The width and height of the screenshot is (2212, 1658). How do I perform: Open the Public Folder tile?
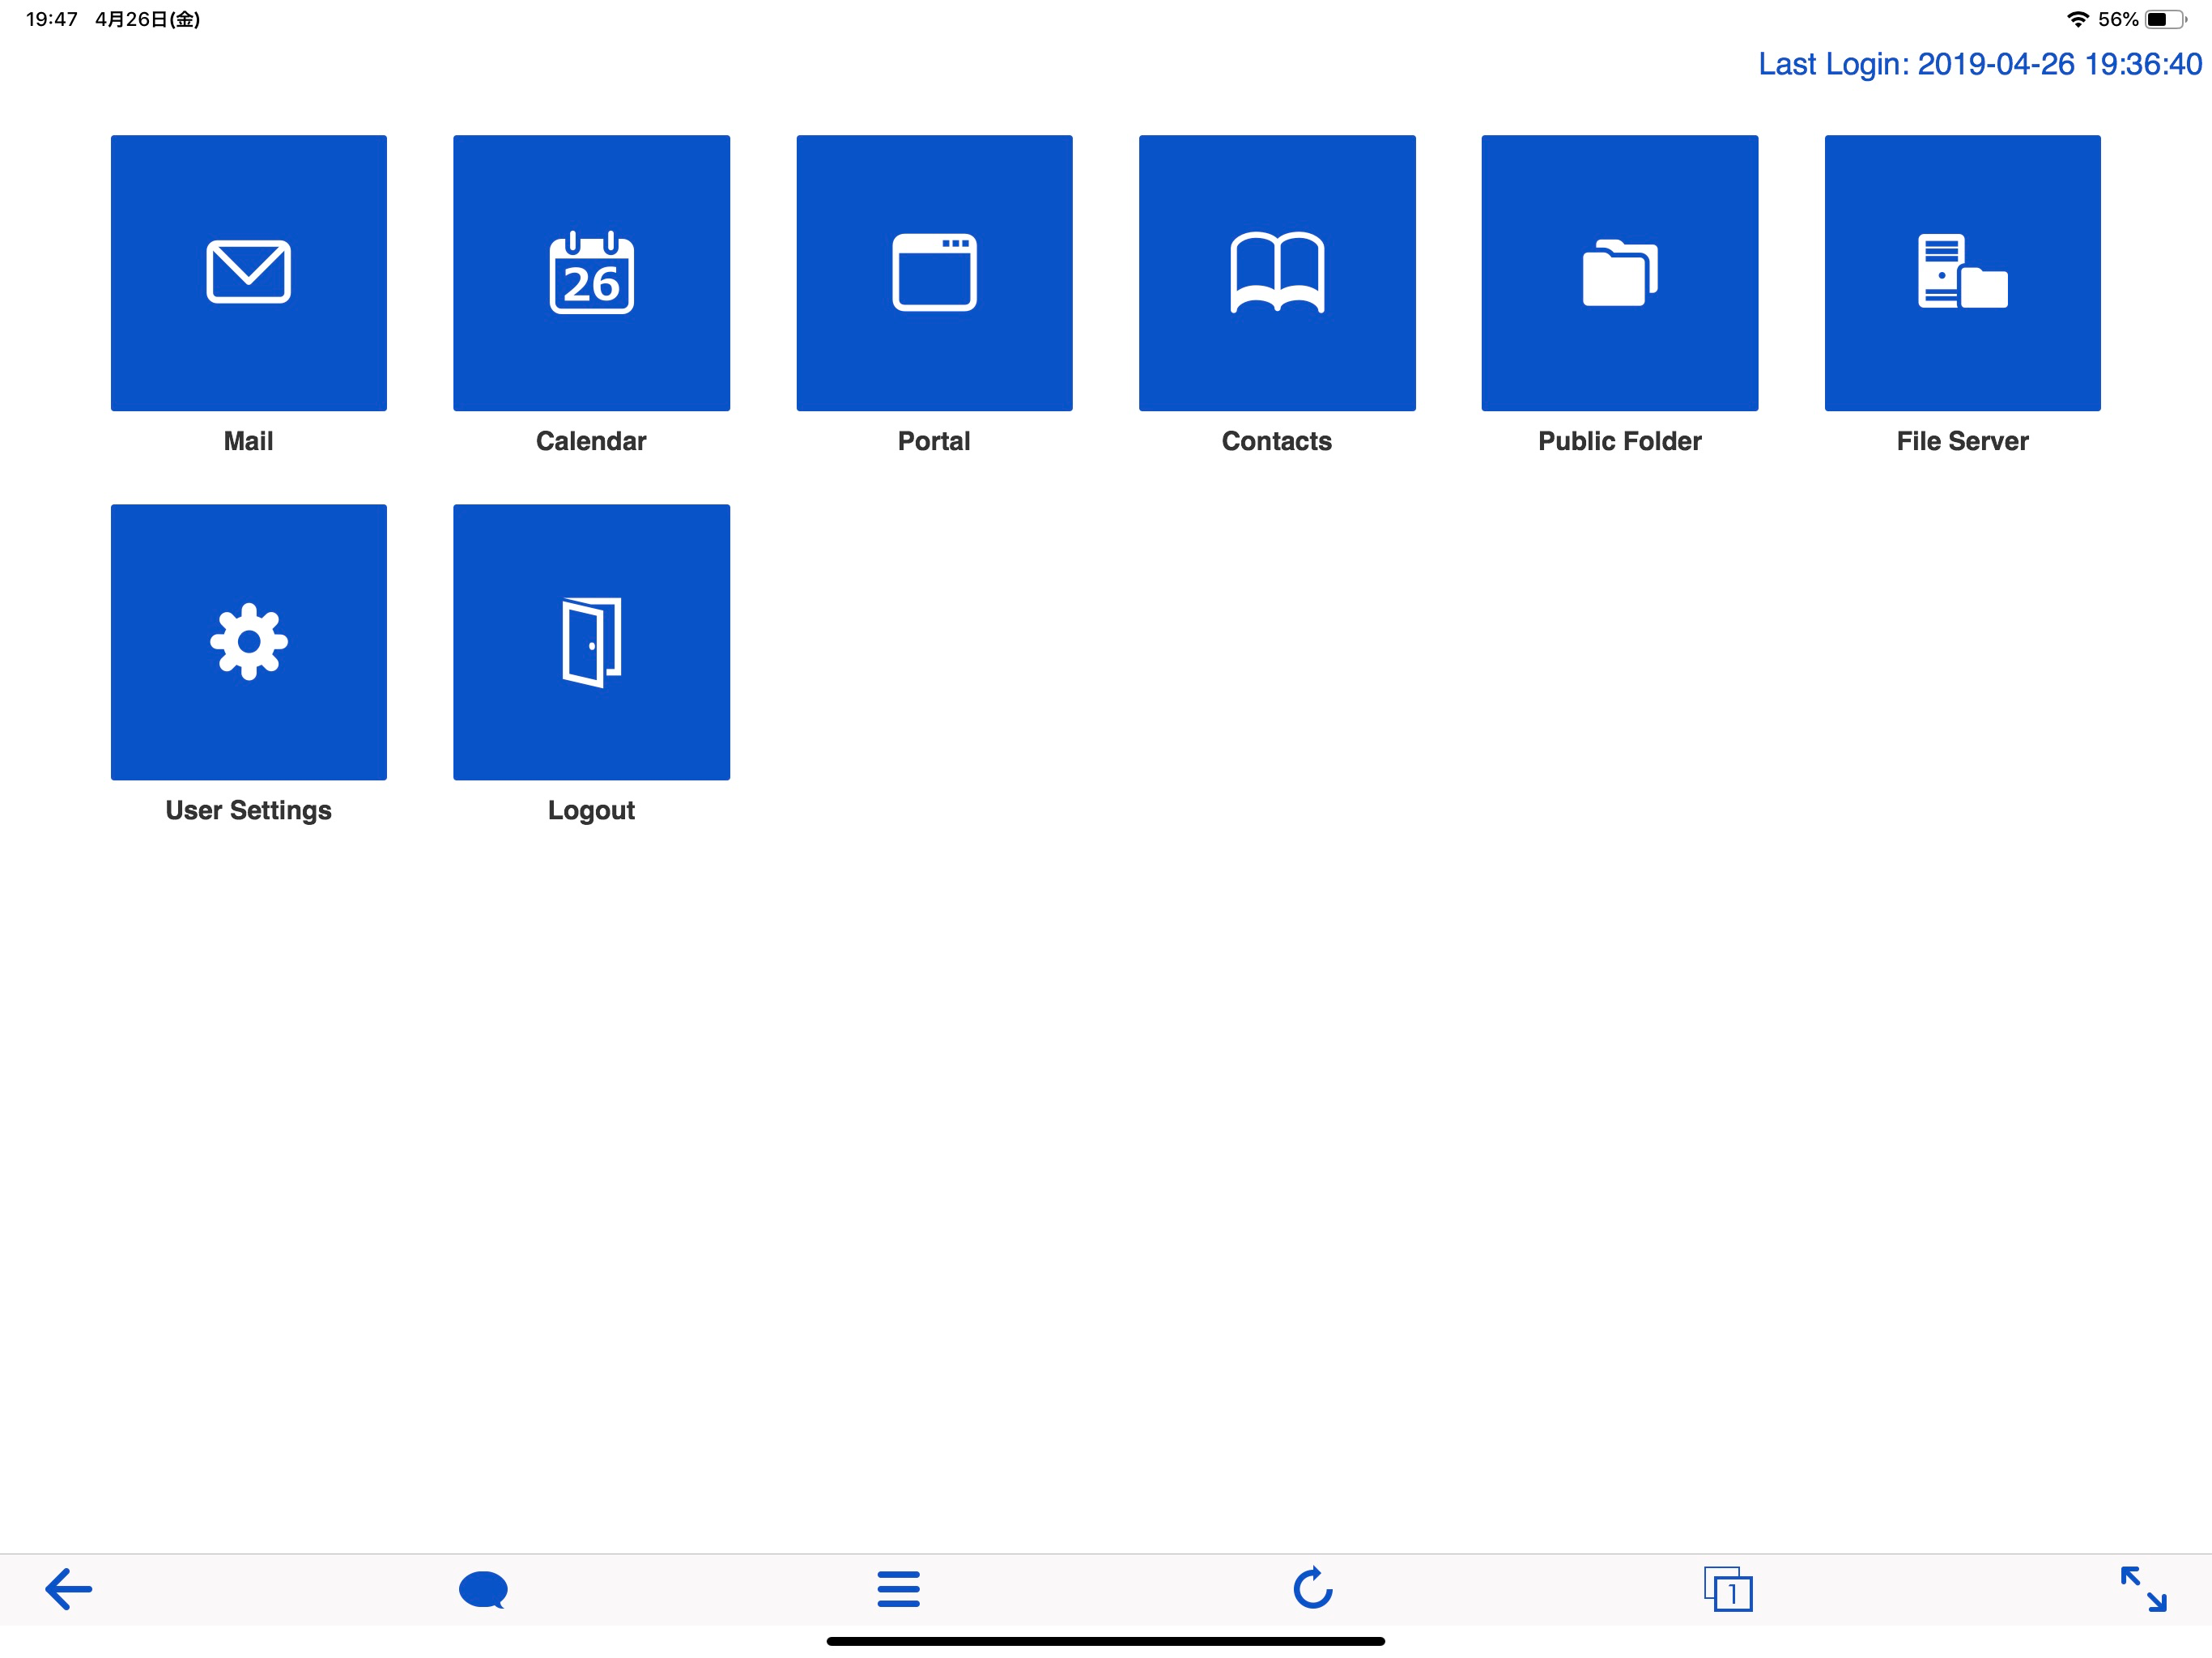tap(1620, 273)
